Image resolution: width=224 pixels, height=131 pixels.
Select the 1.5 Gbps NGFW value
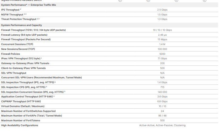click(162, 15)
